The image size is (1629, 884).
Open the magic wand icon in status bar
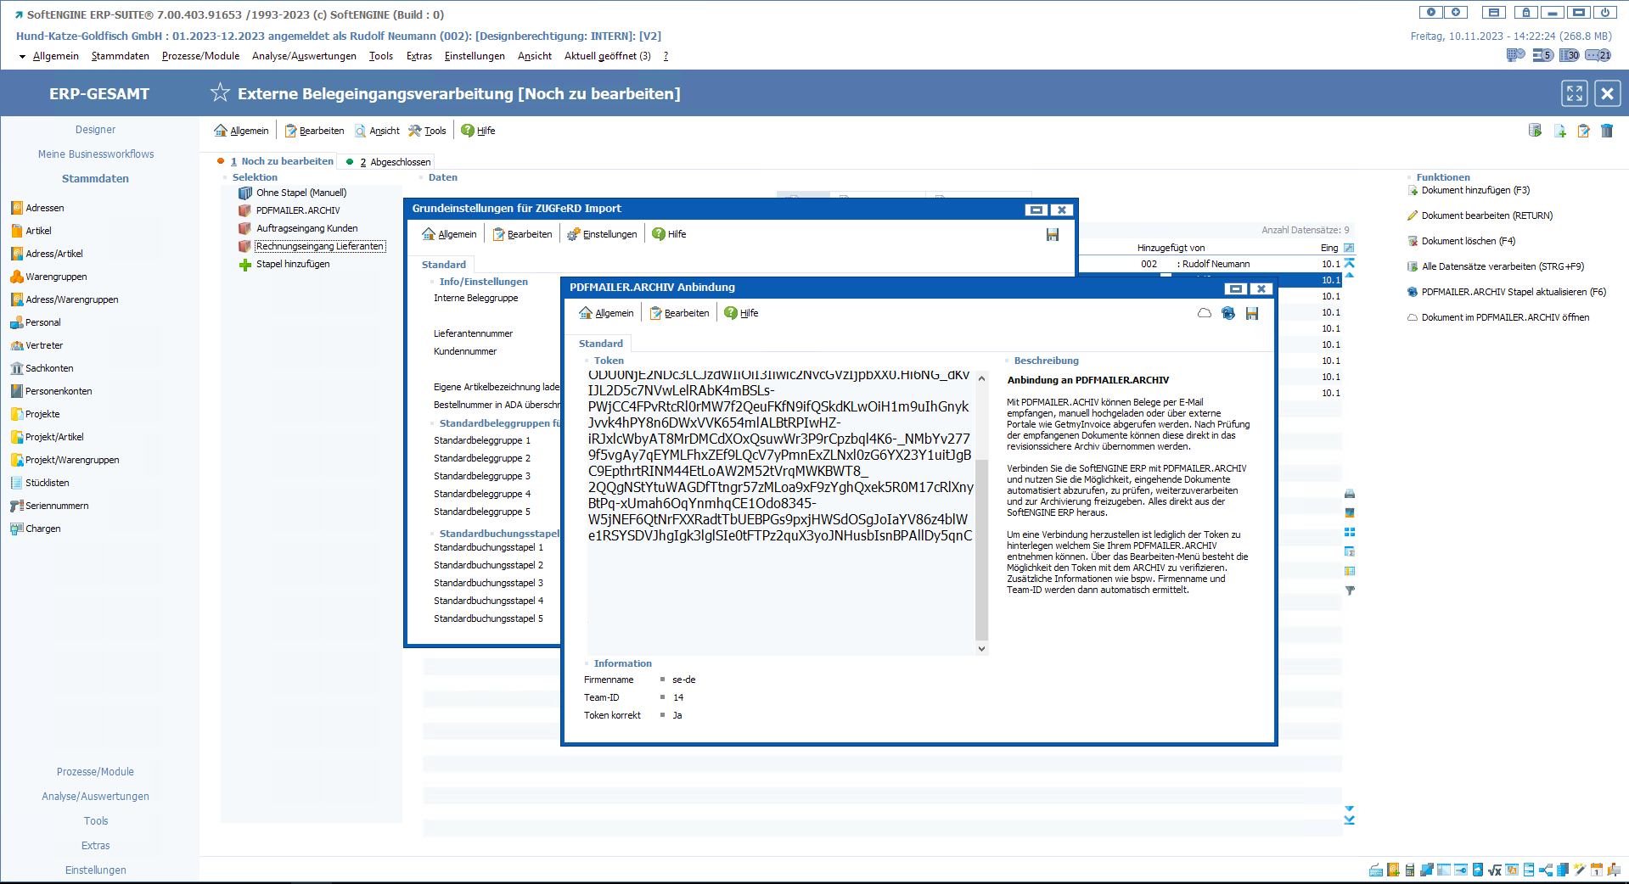pos(1580,870)
